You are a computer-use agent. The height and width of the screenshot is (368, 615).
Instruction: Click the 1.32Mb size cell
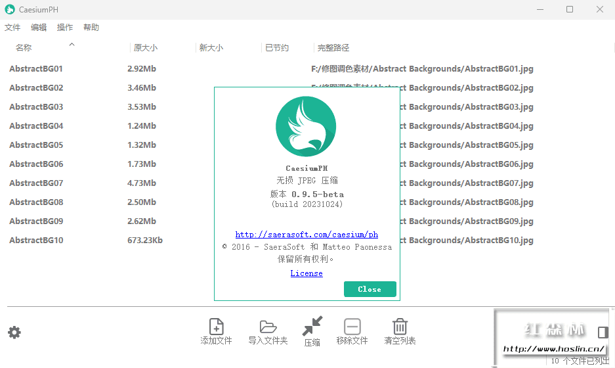(x=142, y=145)
